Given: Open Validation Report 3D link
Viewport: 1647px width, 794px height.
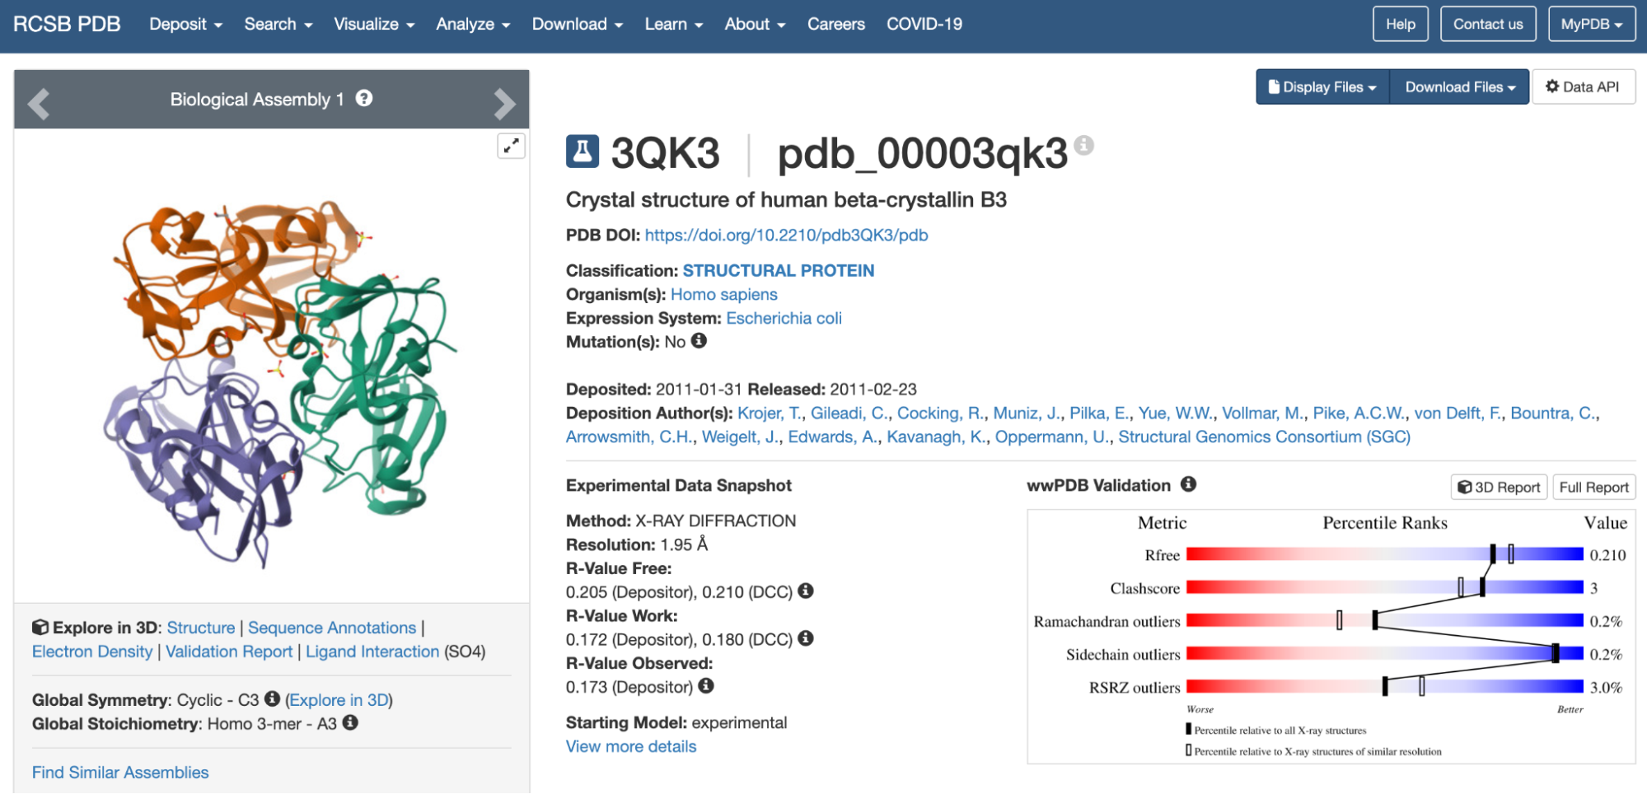Looking at the screenshot, I should click(x=229, y=652).
